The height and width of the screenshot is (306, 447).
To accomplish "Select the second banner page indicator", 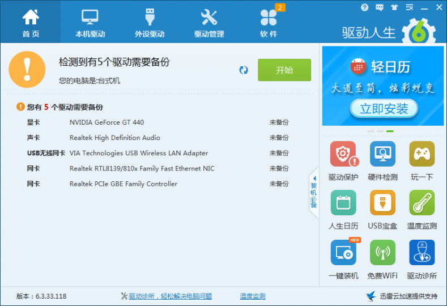I will [x=380, y=131].
